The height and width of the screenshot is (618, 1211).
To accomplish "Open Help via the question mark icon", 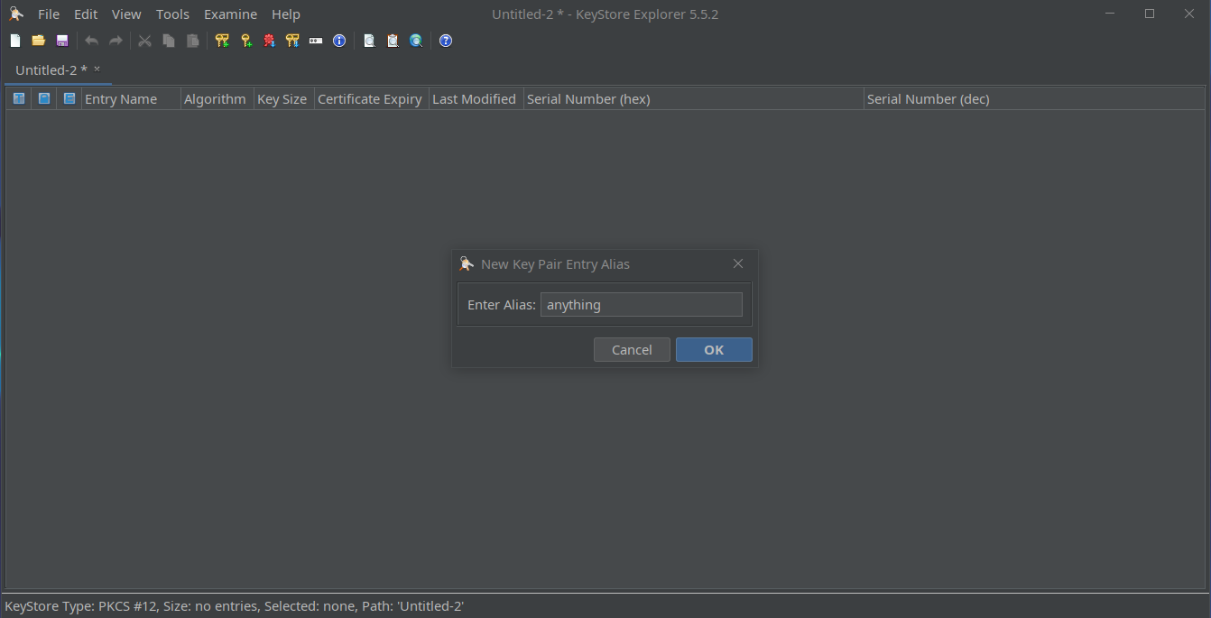I will [x=446, y=41].
